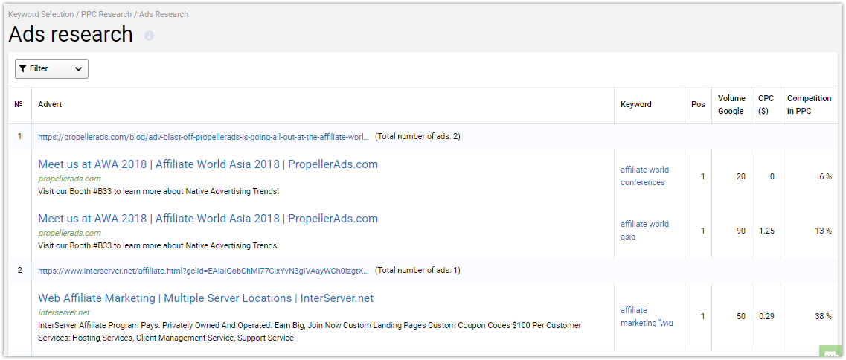846x360 pixels.
Task: Click the second Meet us at AWA 2018 ad title
Action: [208, 219]
